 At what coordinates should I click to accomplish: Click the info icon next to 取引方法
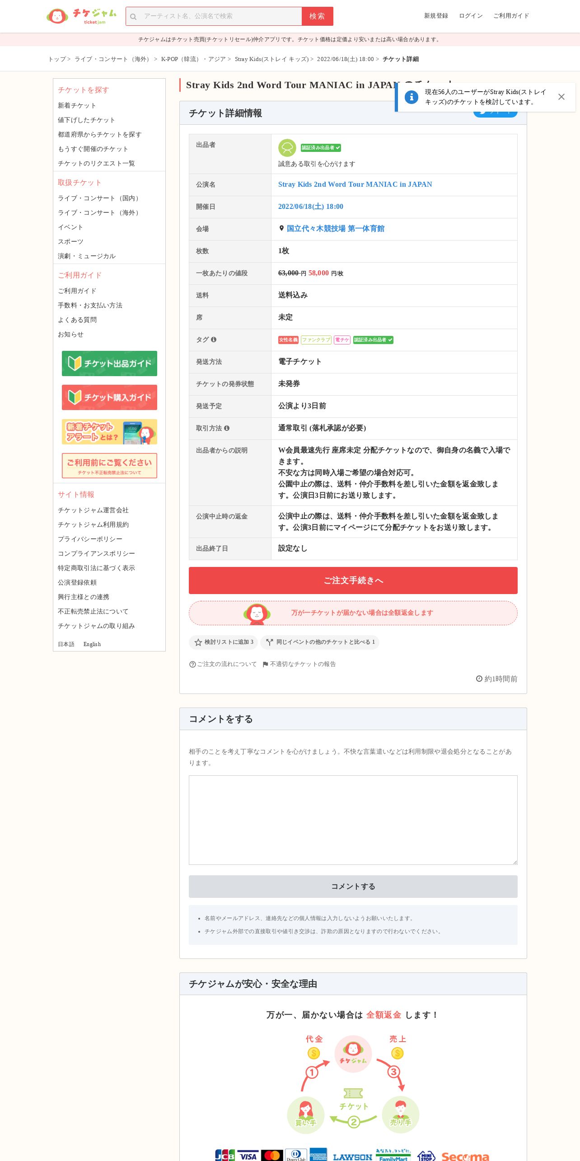(x=227, y=428)
